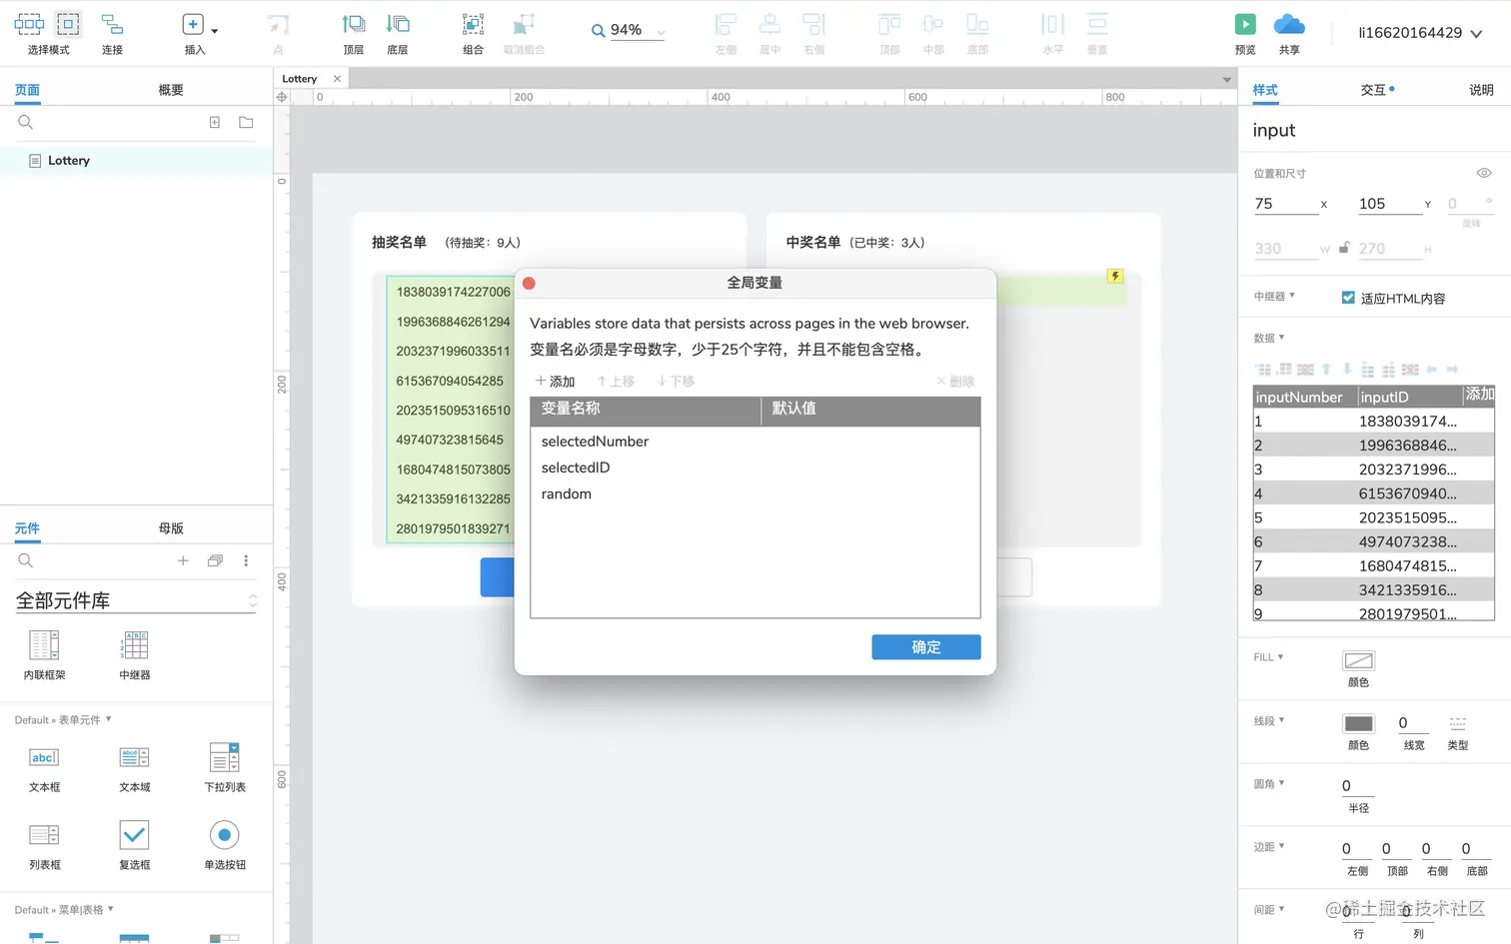Select the intersected selection mode icon
The width and height of the screenshot is (1511, 944).
[x=29, y=24]
